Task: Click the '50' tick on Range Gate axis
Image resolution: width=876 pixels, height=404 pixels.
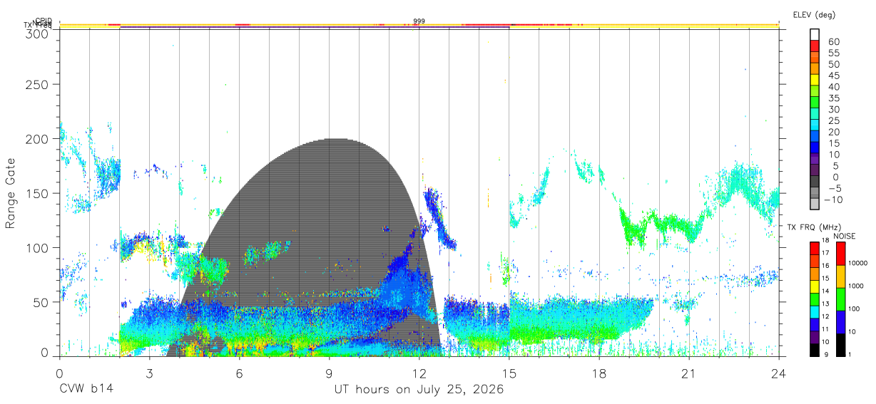Action: (x=40, y=301)
